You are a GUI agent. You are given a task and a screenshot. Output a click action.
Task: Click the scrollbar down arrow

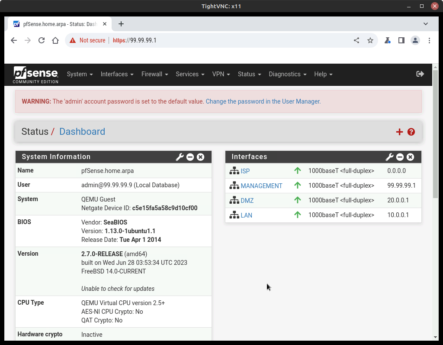coord(435,337)
